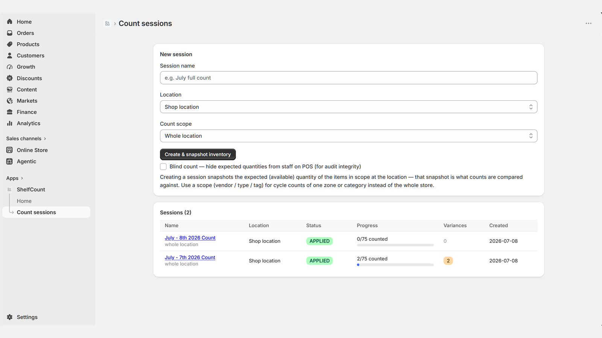This screenshot has height=338, width=602.
Task: Click the 2/75 counted progress bar
Action: pos(395,265)
